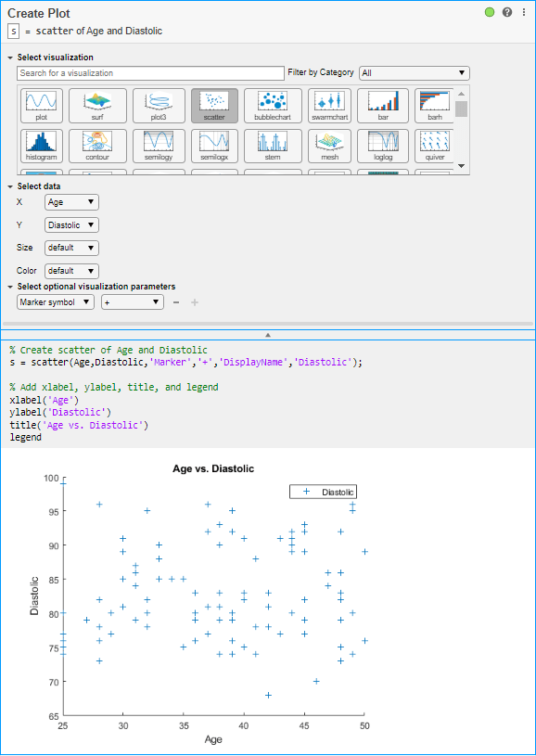This screenshot has height=756, width=536.
Task: Pick the stem visualization
Action: 273,146
